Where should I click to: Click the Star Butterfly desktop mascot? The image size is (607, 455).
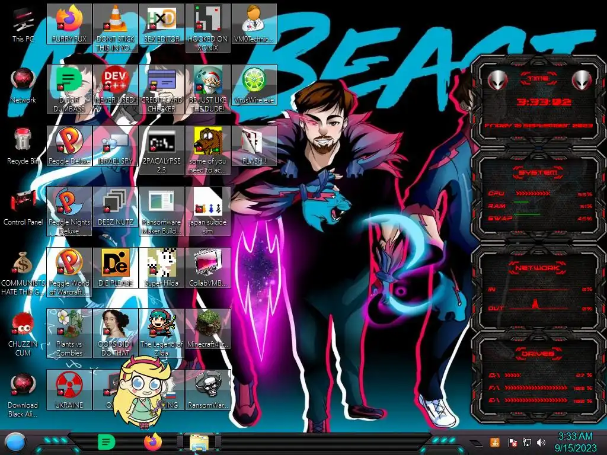[143, 391]
